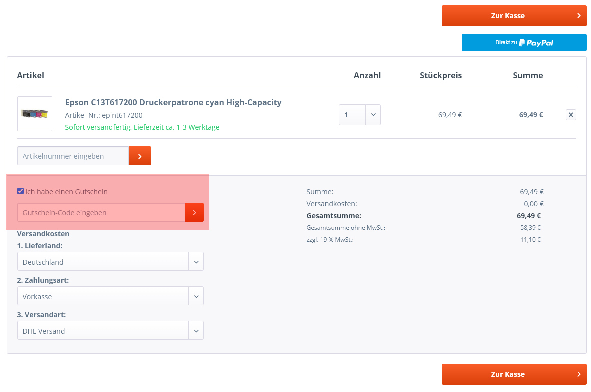
Task: Focus the Artikelnummer eingeben field
Action: [73, 156]
